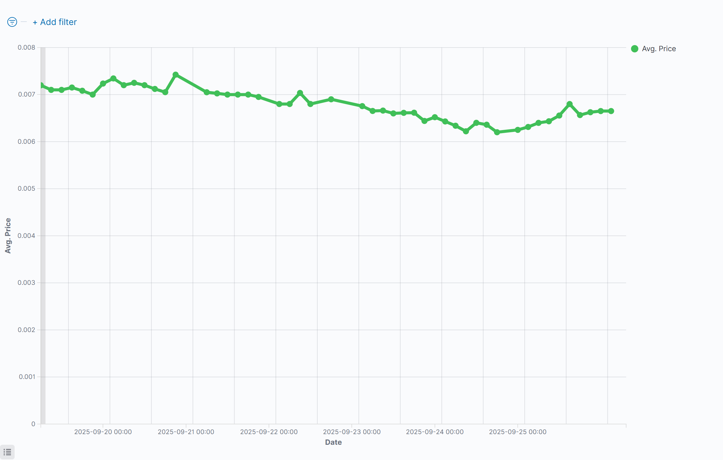
Task: Click the highest data point on the line
Action: coord(175,75)
